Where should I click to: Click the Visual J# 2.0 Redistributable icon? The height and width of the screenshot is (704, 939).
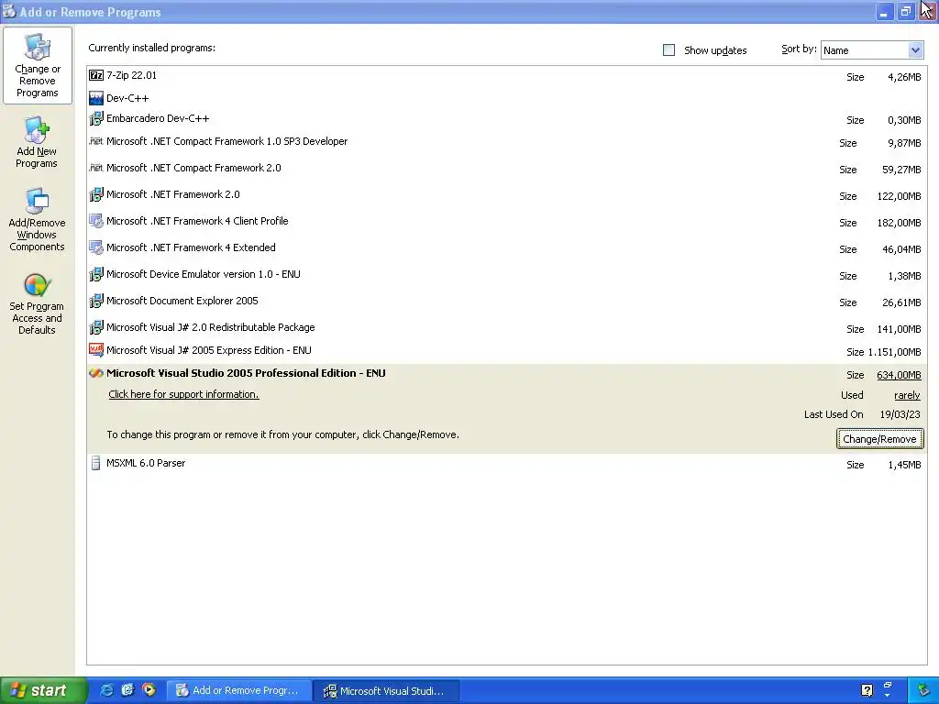95,327
